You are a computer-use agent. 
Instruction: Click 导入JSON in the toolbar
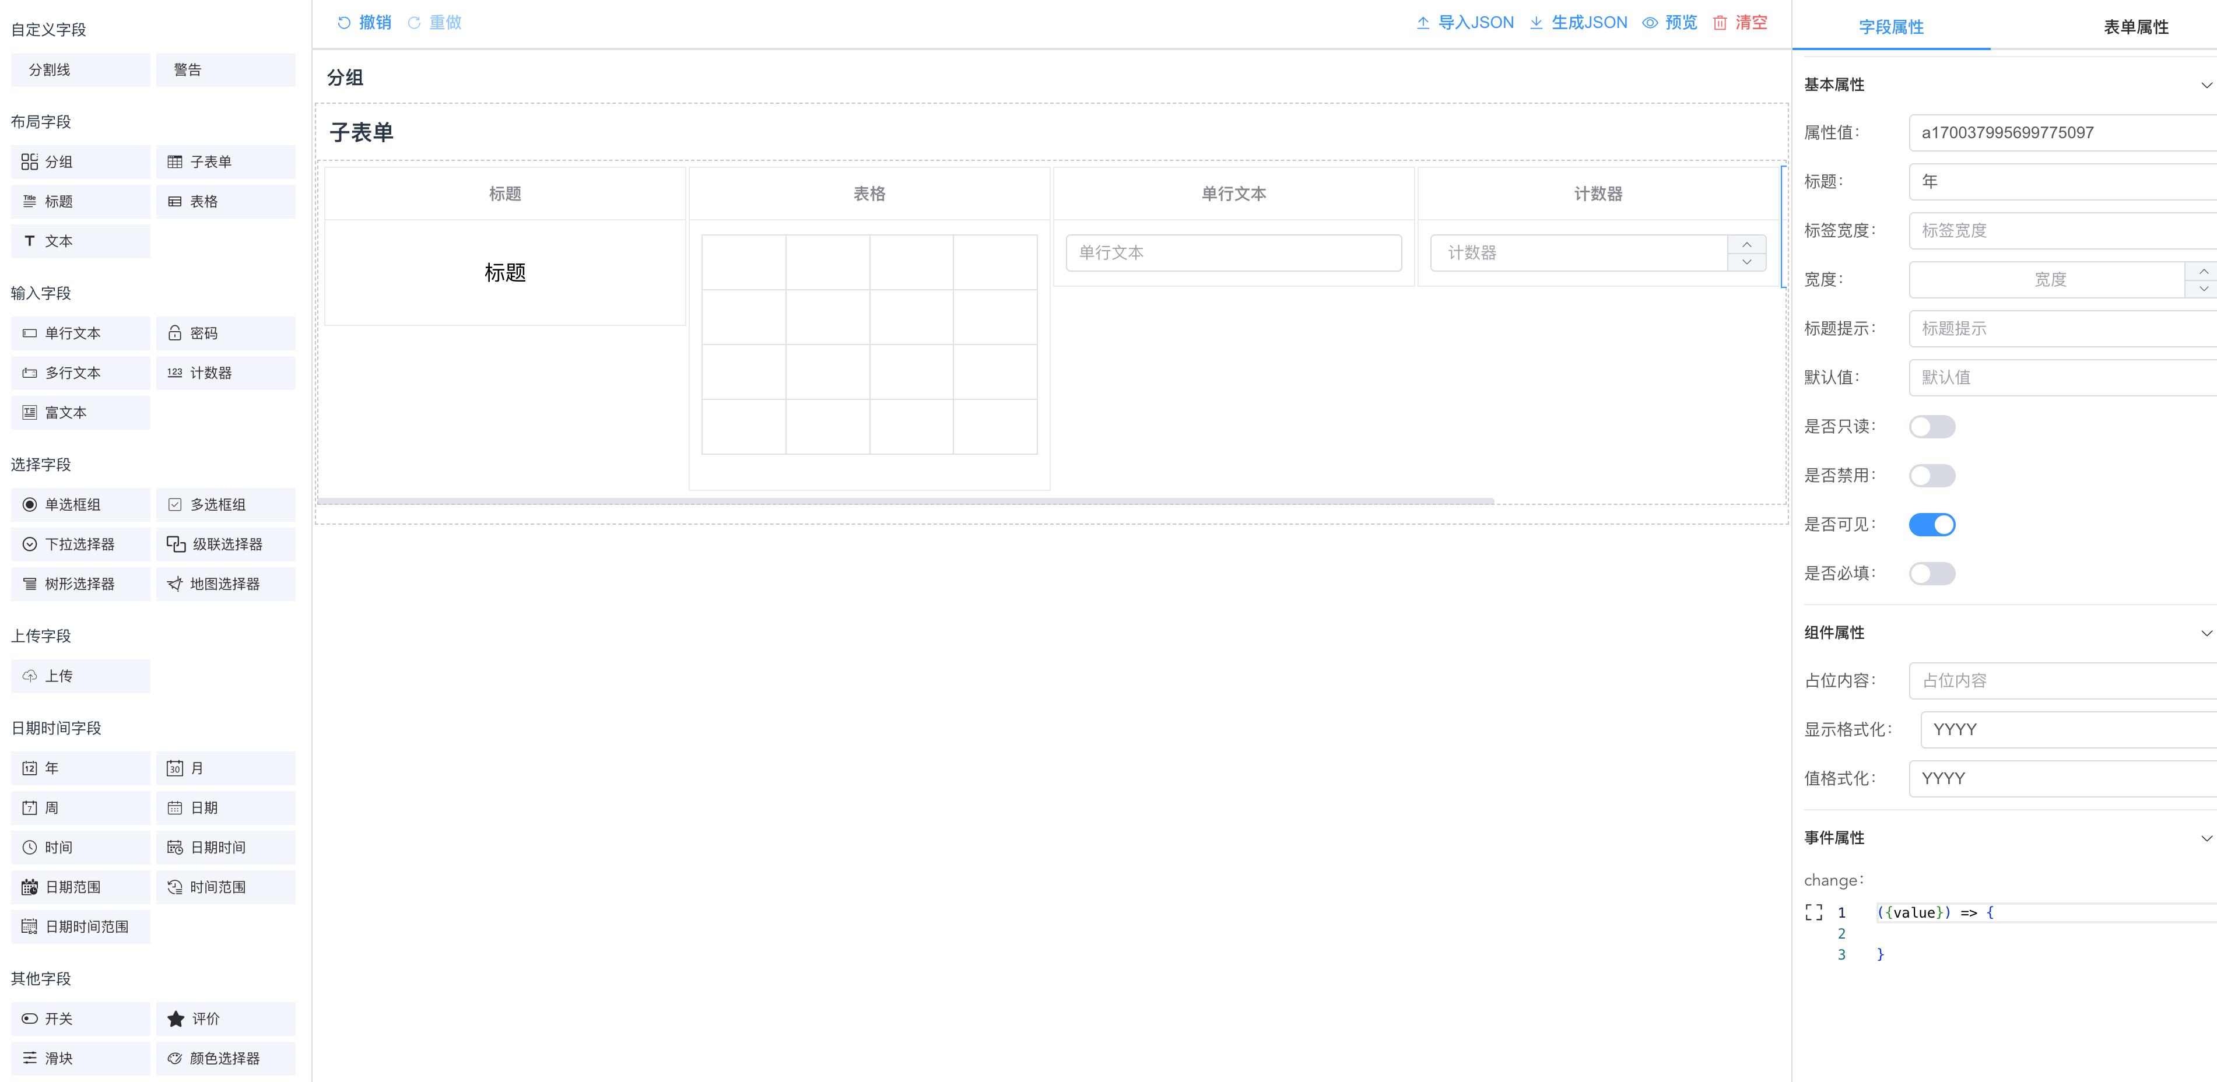[1465, 22]
